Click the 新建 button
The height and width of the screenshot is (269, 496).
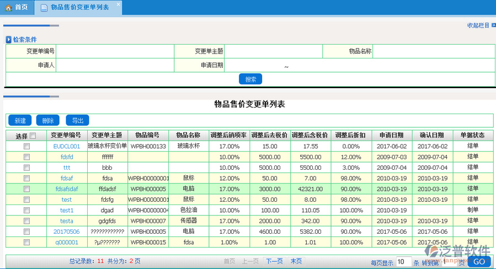(20, 120)
